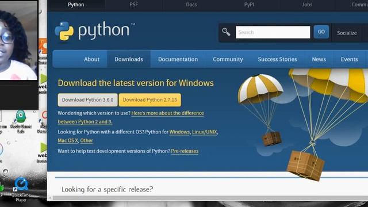
Task: Open the Downloads navigation menu
Action: (129, 59)
